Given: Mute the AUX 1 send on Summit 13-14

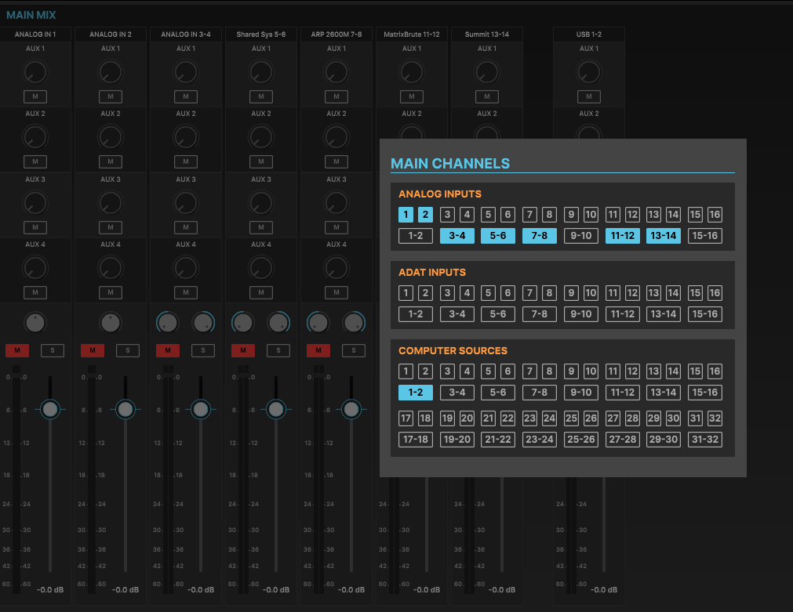Looking at the screenshot, I should tap(486, 96).
